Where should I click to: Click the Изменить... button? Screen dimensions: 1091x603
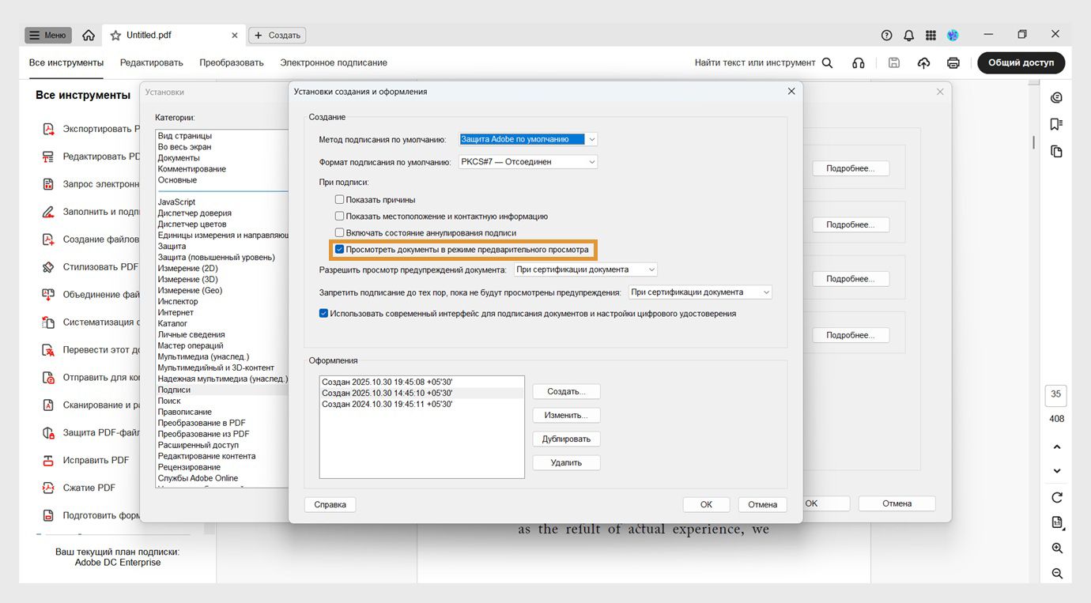pos(566,415)
